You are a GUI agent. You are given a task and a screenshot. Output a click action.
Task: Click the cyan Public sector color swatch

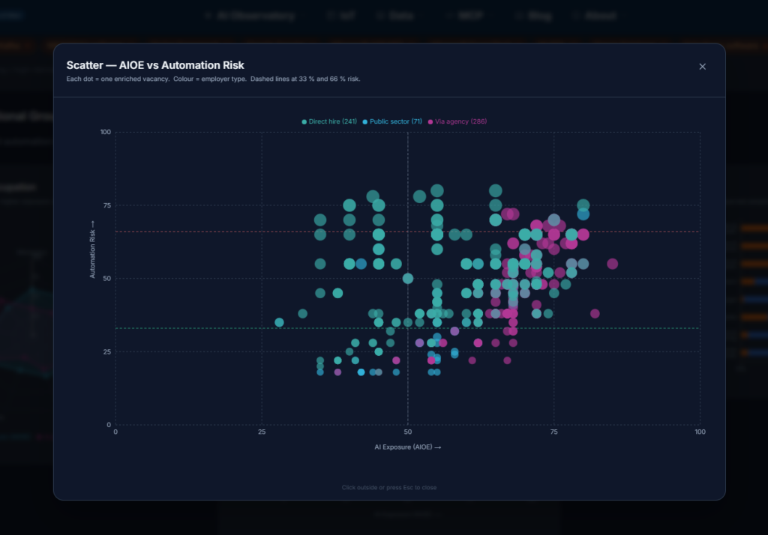point(364,121)
